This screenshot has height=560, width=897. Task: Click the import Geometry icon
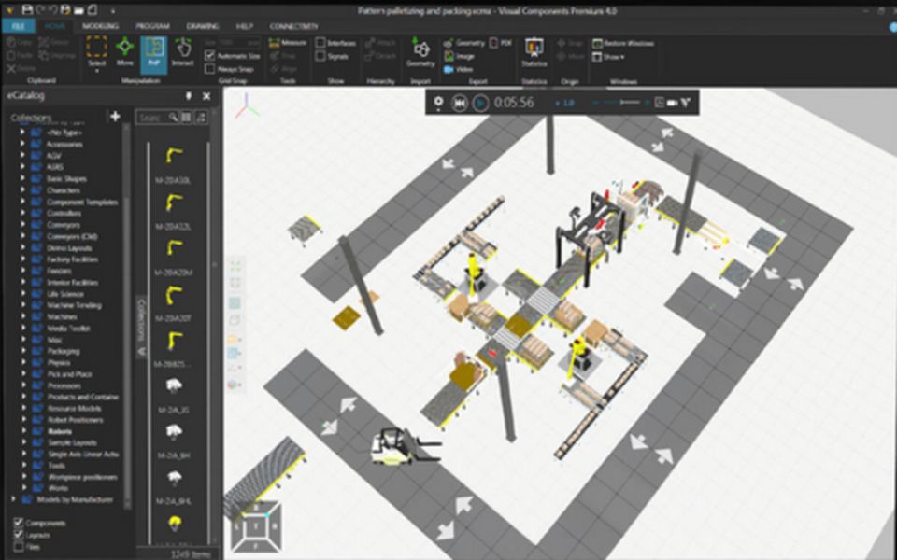click(x=420, y=52)
